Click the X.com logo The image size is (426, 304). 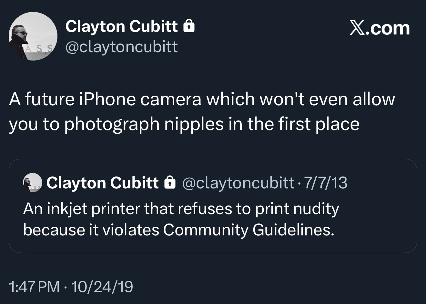click(380, 28)
